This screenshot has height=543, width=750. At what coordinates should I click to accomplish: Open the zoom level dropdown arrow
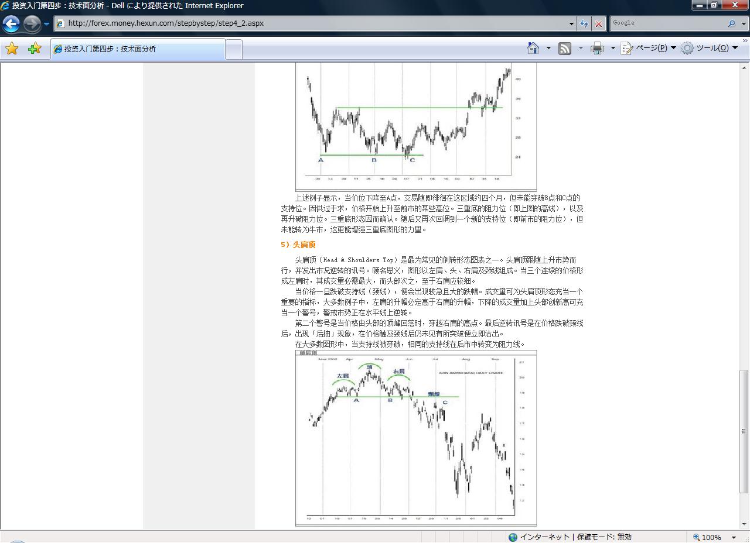[x=733, y=537]
